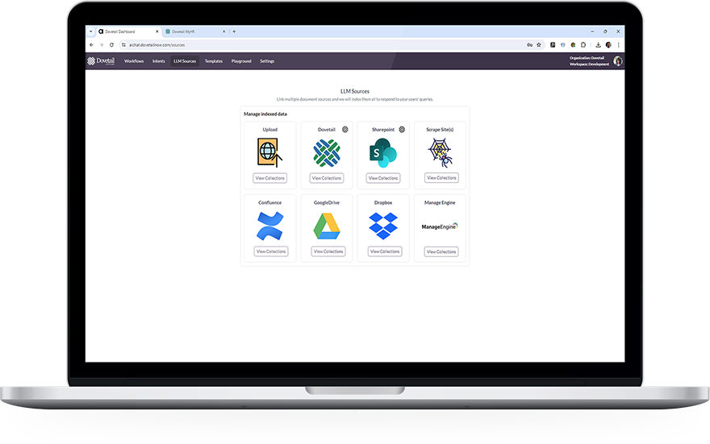
Task: Click the Confluence logo icon
Action: point(269,226)
